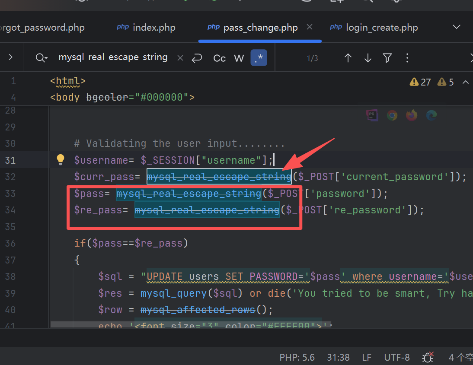Open the search filter options

point(387,58)
